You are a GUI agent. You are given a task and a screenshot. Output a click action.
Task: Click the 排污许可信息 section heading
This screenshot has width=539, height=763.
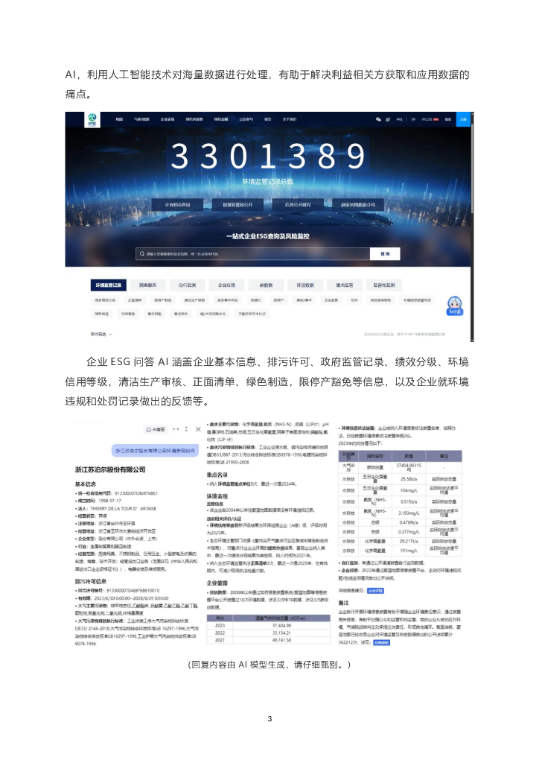(x=90, y=581)
